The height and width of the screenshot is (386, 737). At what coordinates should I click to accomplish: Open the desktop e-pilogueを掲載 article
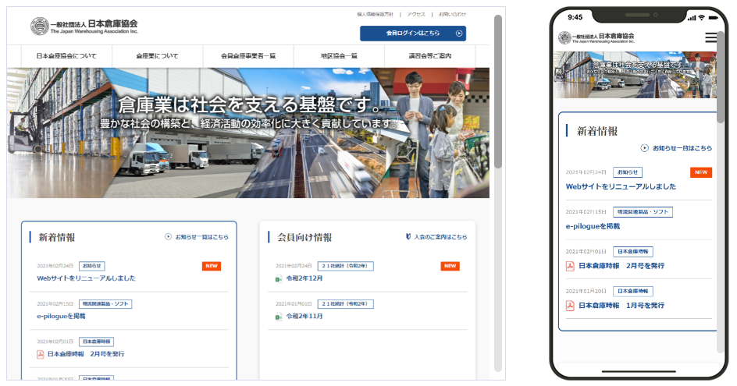[61, 316]
